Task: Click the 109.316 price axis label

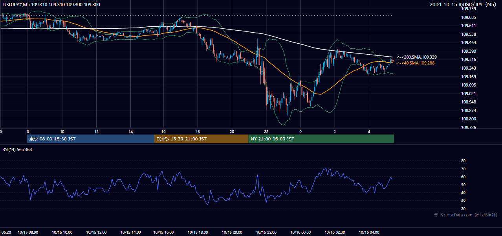Action: 469,60
